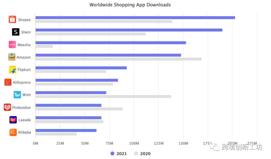This screenshot has width=271, height=159.
Task: Select Lazada's 2020 gray bar
Action: click(x=69, y=122)
